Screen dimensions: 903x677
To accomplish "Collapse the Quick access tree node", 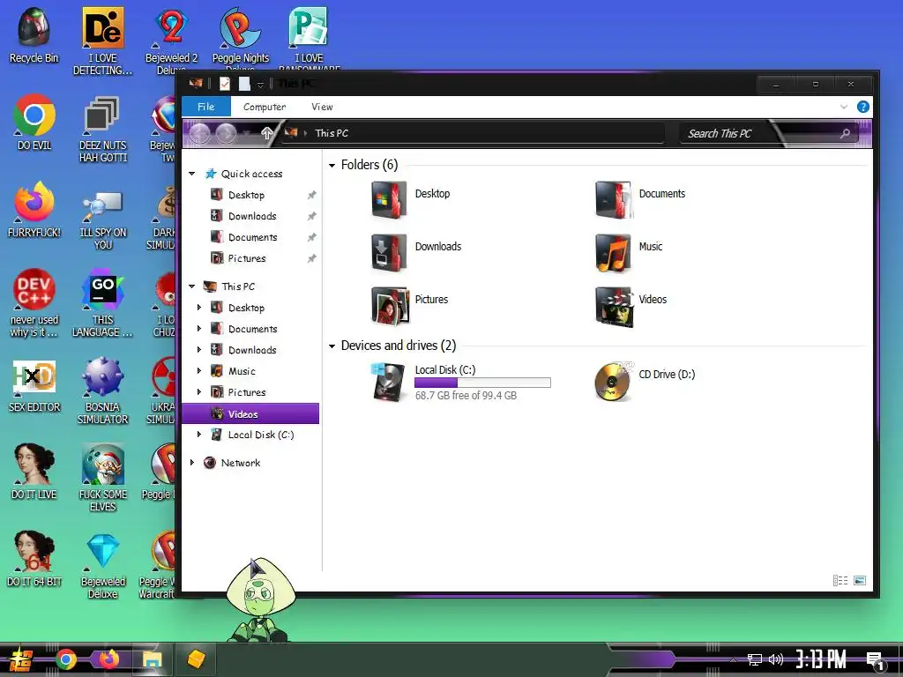I will click(191, 174).
